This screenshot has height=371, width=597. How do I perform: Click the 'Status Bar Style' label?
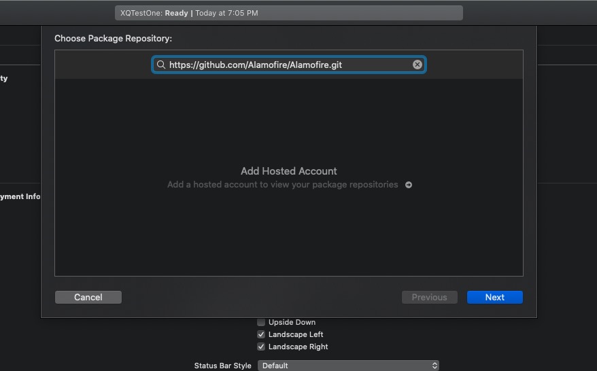tap(223, 366)
